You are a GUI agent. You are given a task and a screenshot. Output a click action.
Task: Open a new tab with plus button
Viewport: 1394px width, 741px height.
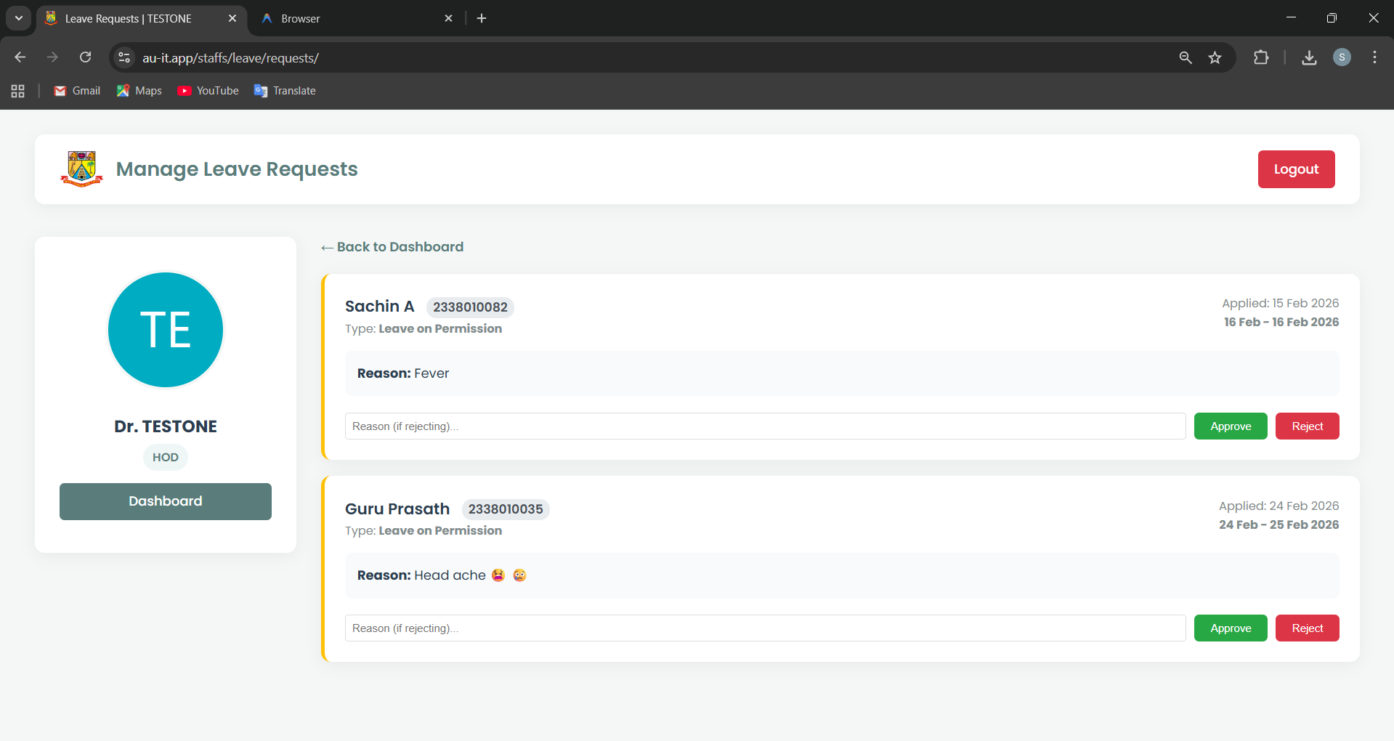[482, 18]
